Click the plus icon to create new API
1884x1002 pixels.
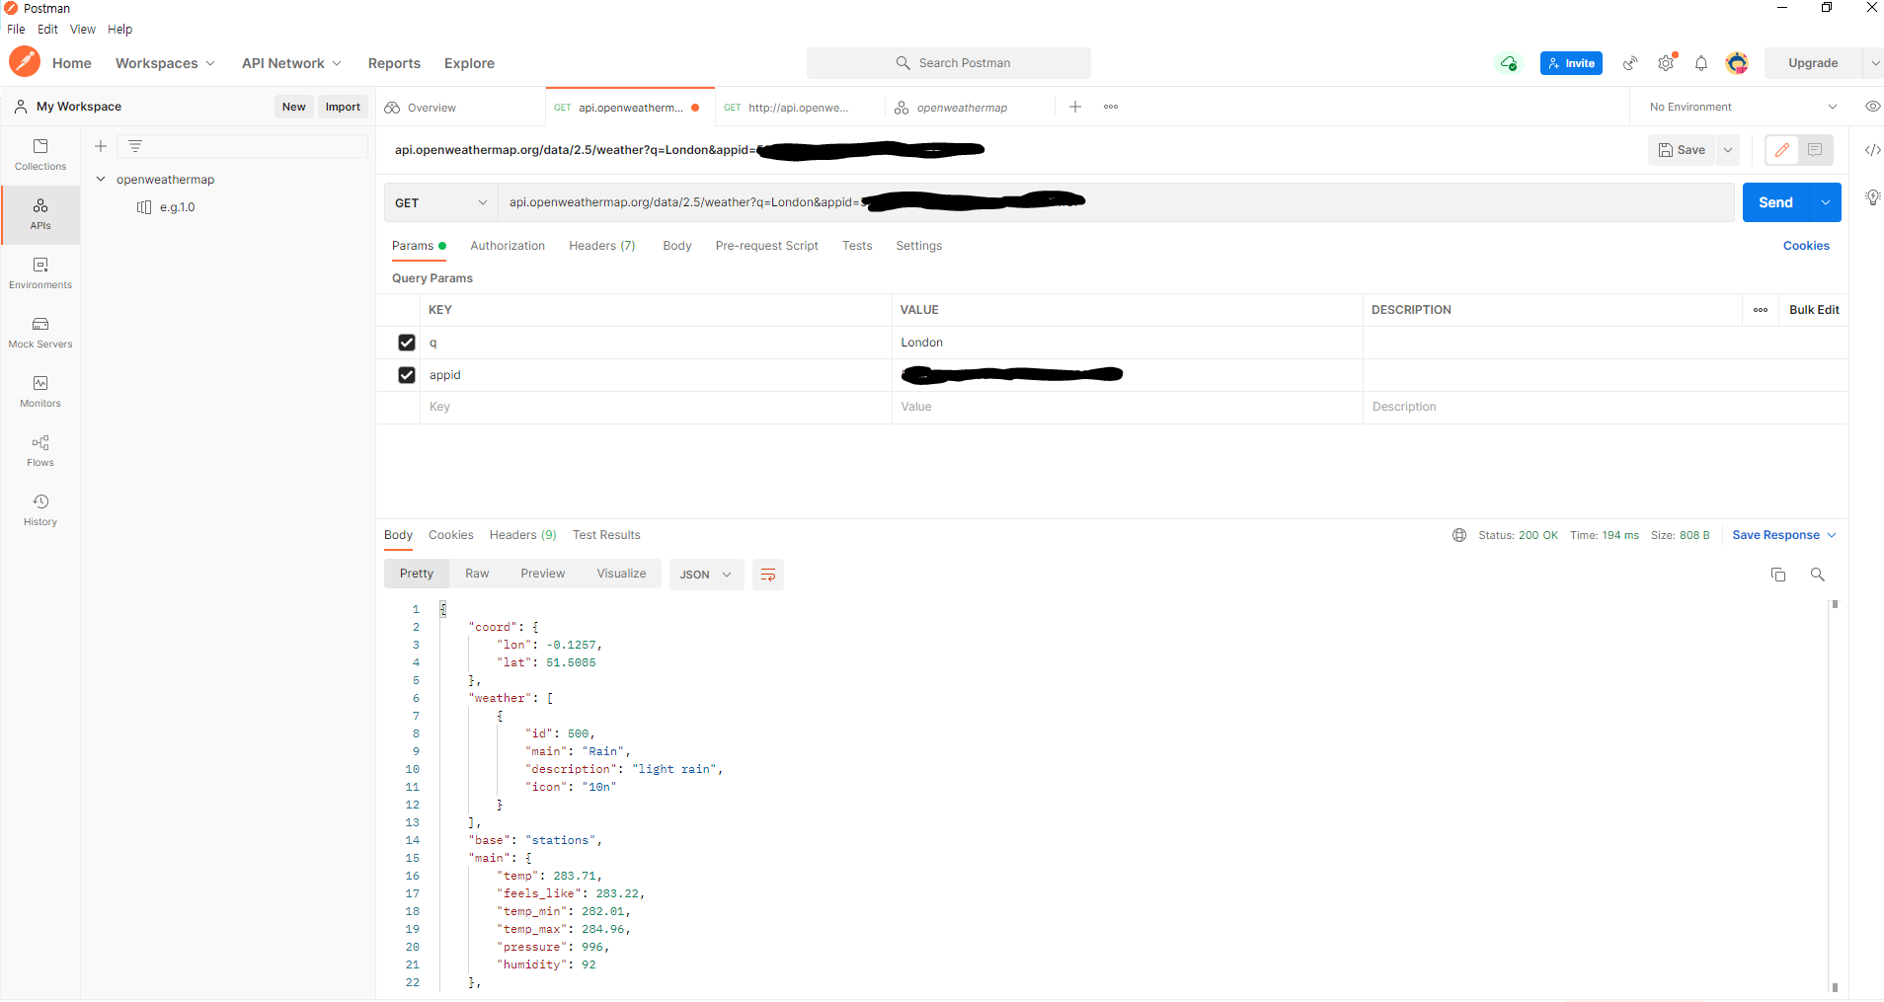[101, 146]
